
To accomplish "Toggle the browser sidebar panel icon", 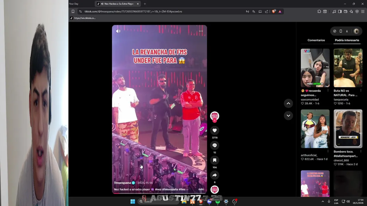I will click(340, 11).
